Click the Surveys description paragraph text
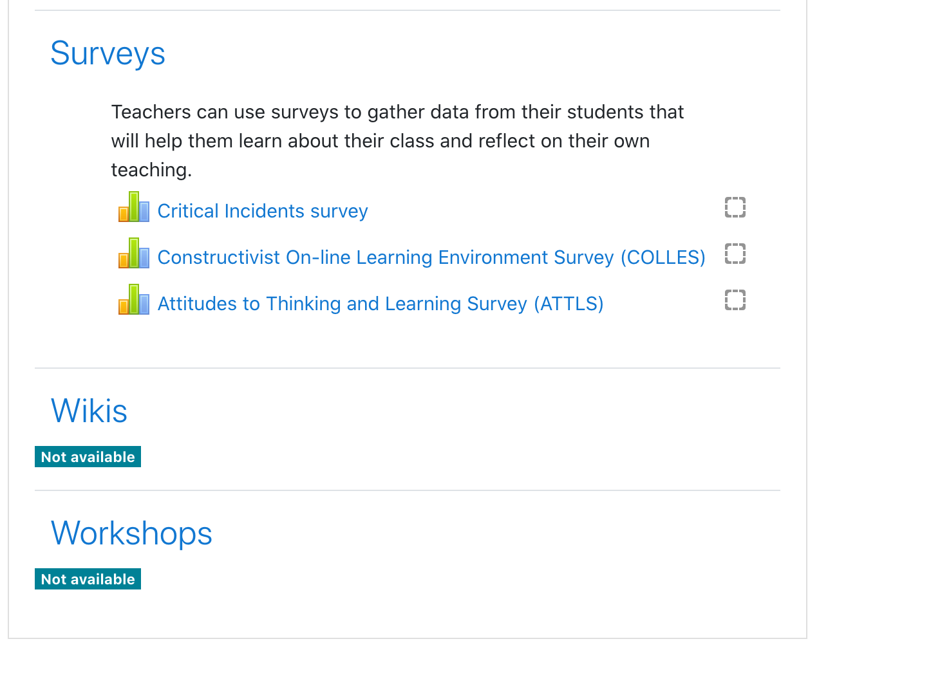The width and height of the screenshot is (931, 677). pos(397,141)
